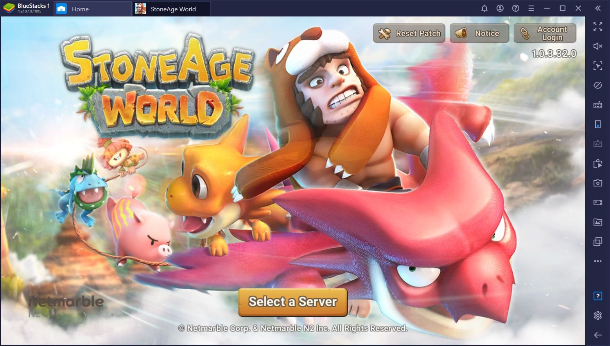
Task: Tap the Select a Server button
Action: tap(292, 302)
